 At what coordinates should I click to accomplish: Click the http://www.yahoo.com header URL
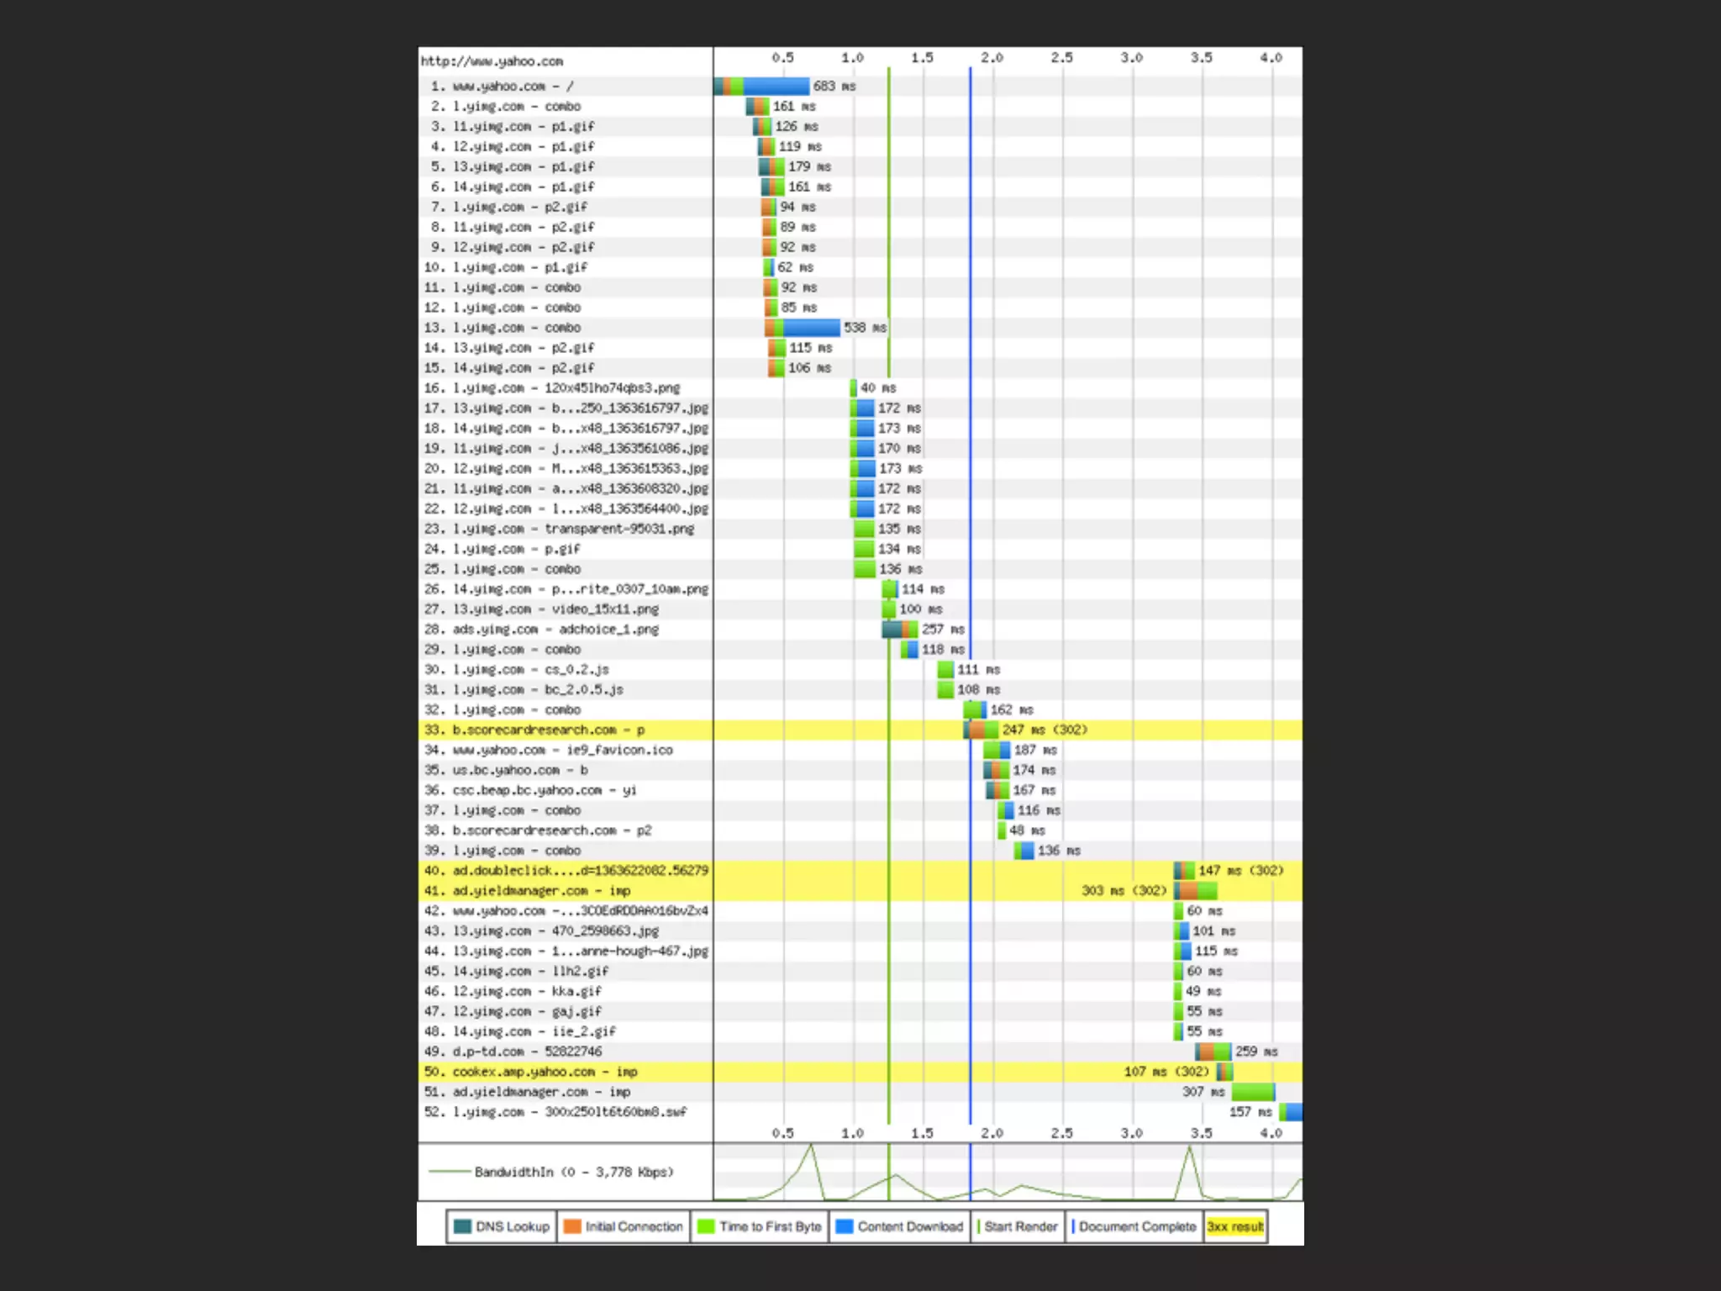(492, 61)
